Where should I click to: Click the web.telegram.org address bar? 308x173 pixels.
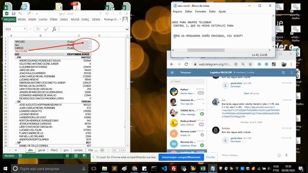[214, 64]
